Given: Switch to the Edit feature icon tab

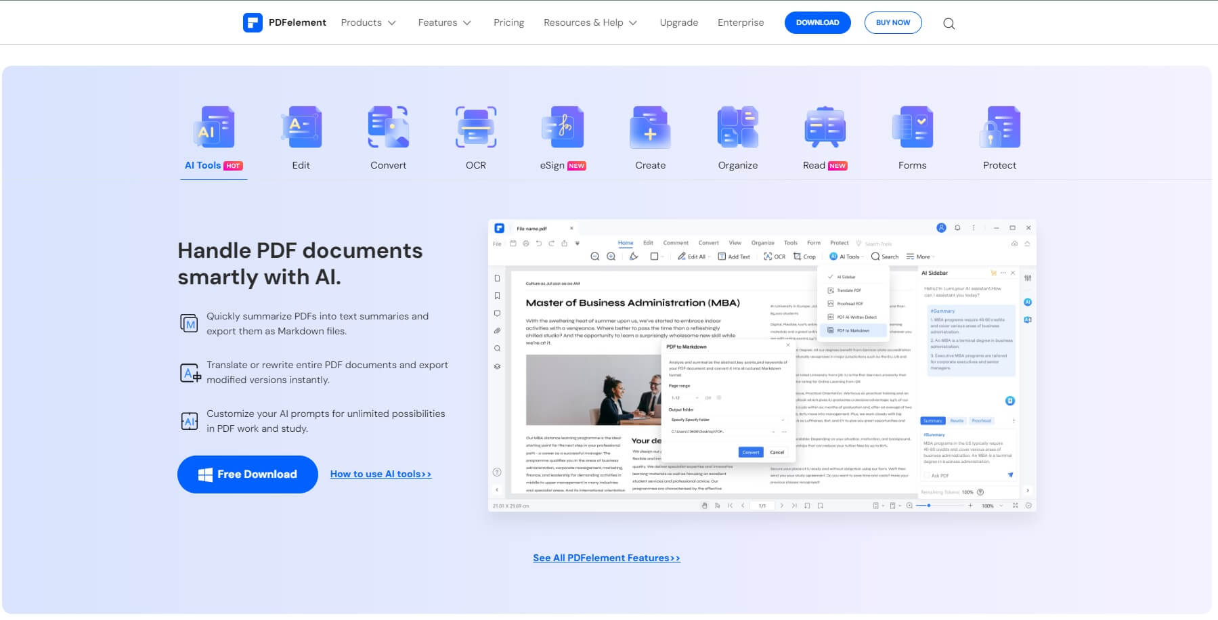Looking at the screenshot, I should 301,139.
